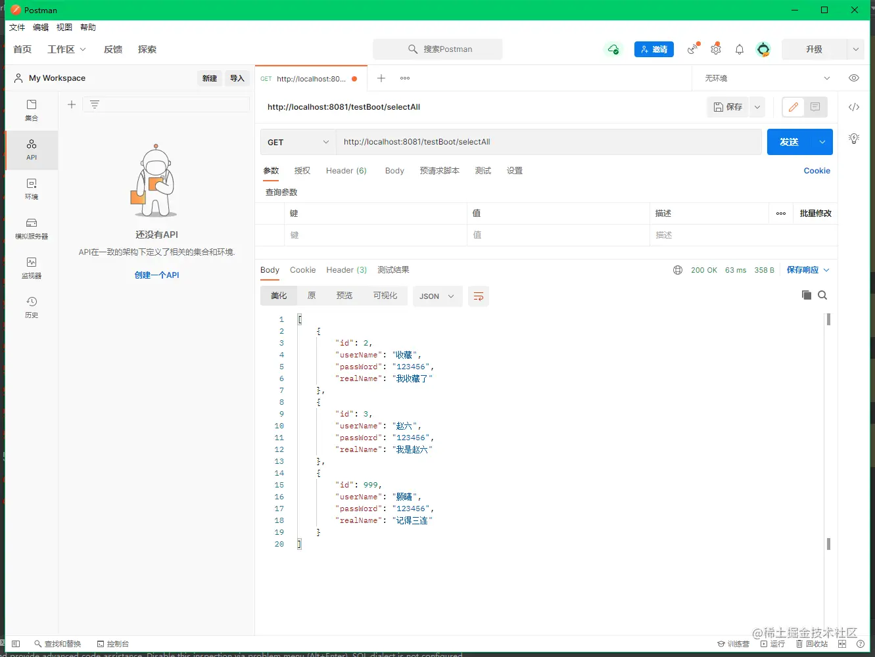Open the History sidebar icon
Image resolution: width=875 pixels, height=657 pixels.
[32, 307]
